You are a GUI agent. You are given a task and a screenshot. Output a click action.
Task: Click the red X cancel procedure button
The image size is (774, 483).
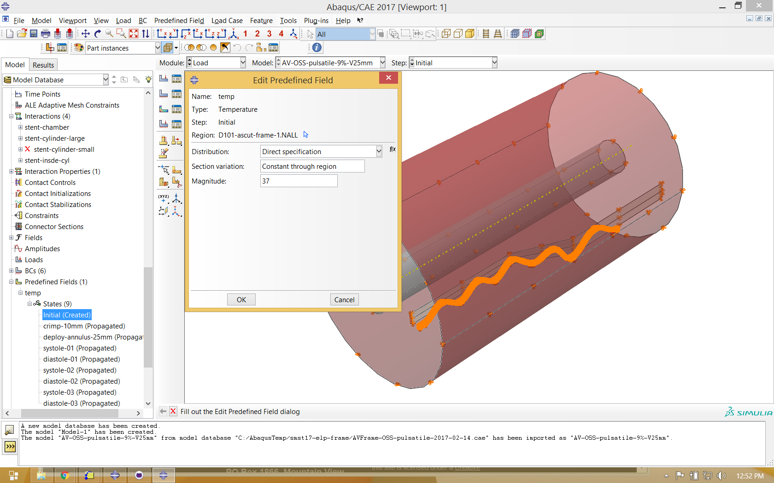(173, 411)
